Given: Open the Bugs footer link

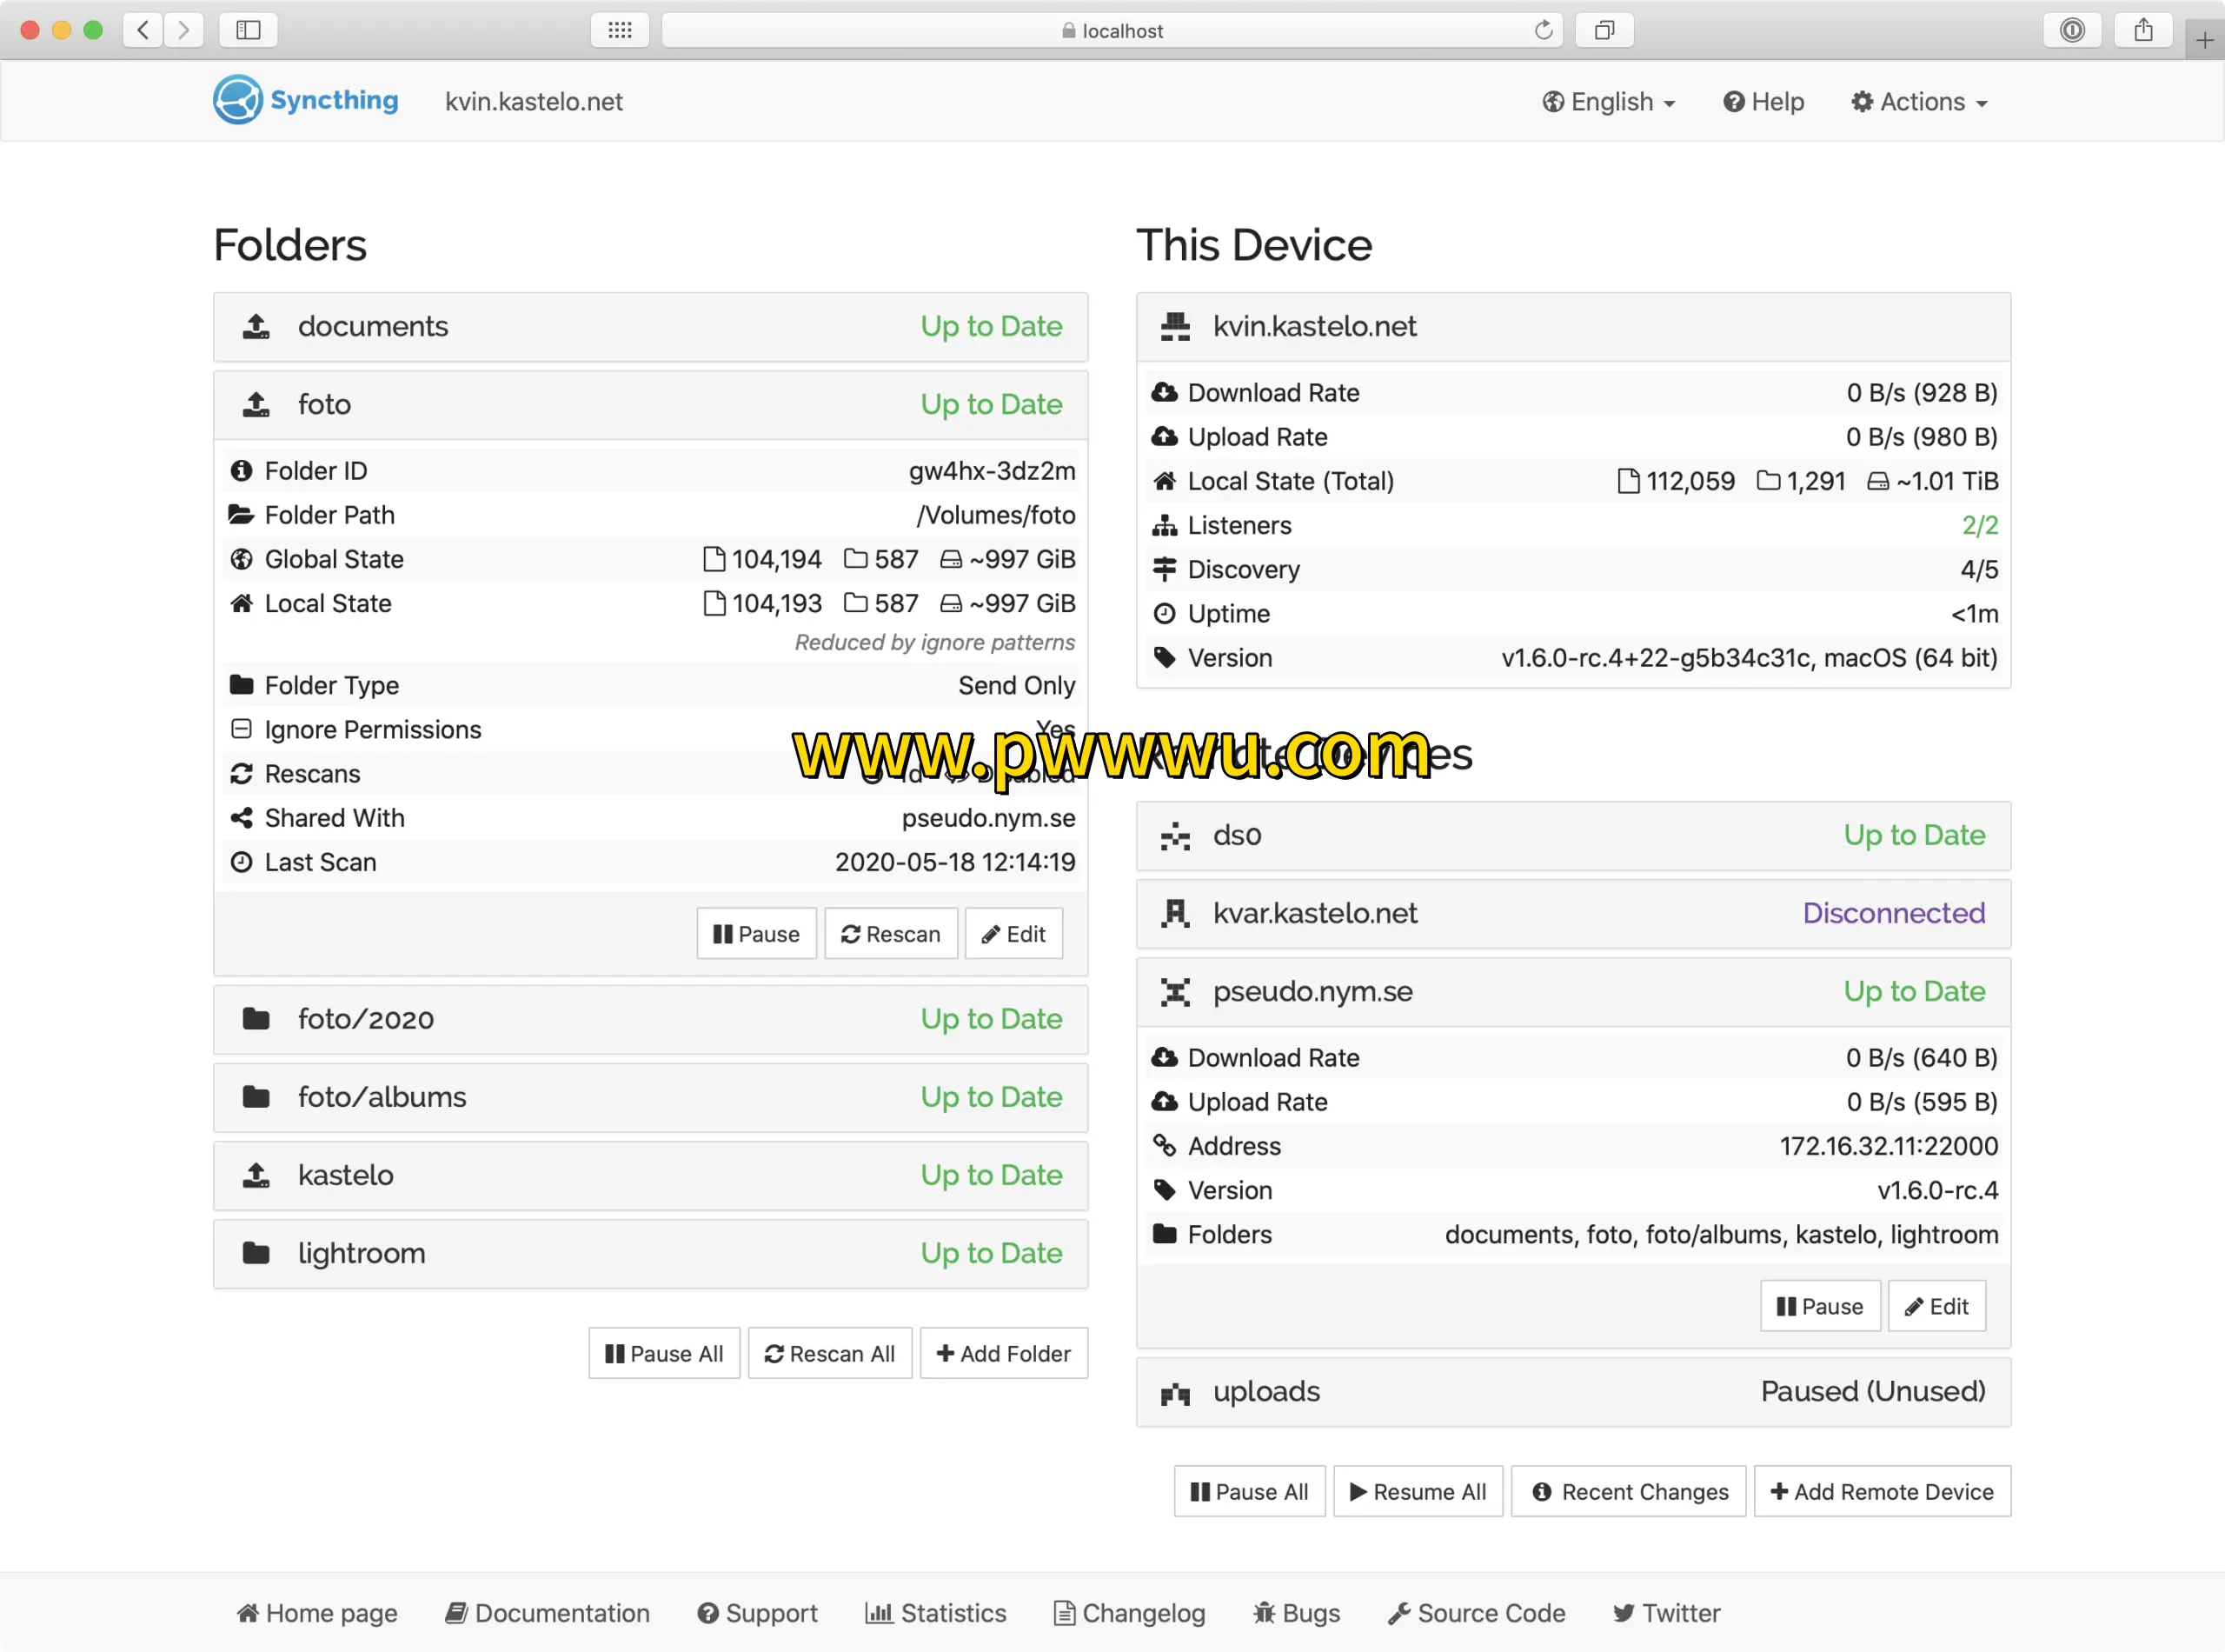Looking at the screenshot, I should click(1297, 1613).
